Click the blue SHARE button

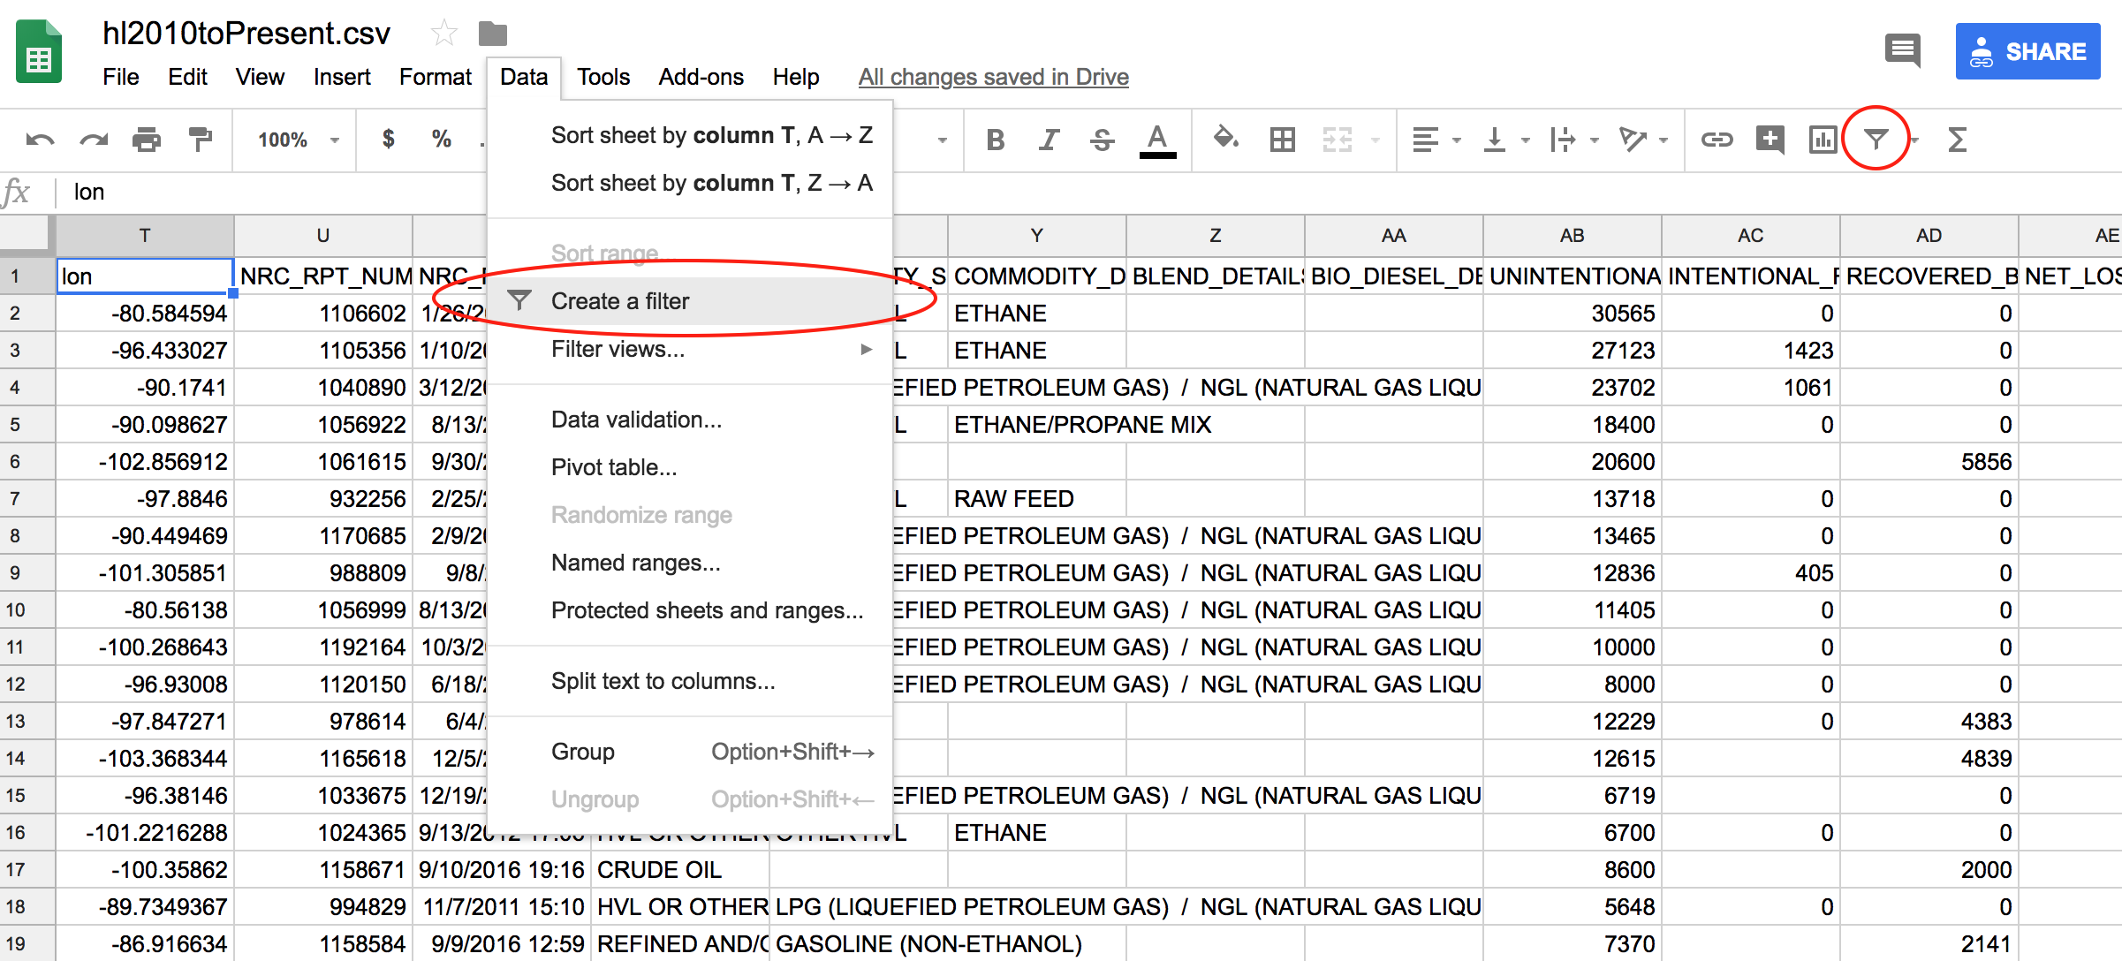(x=2027, y=51)
